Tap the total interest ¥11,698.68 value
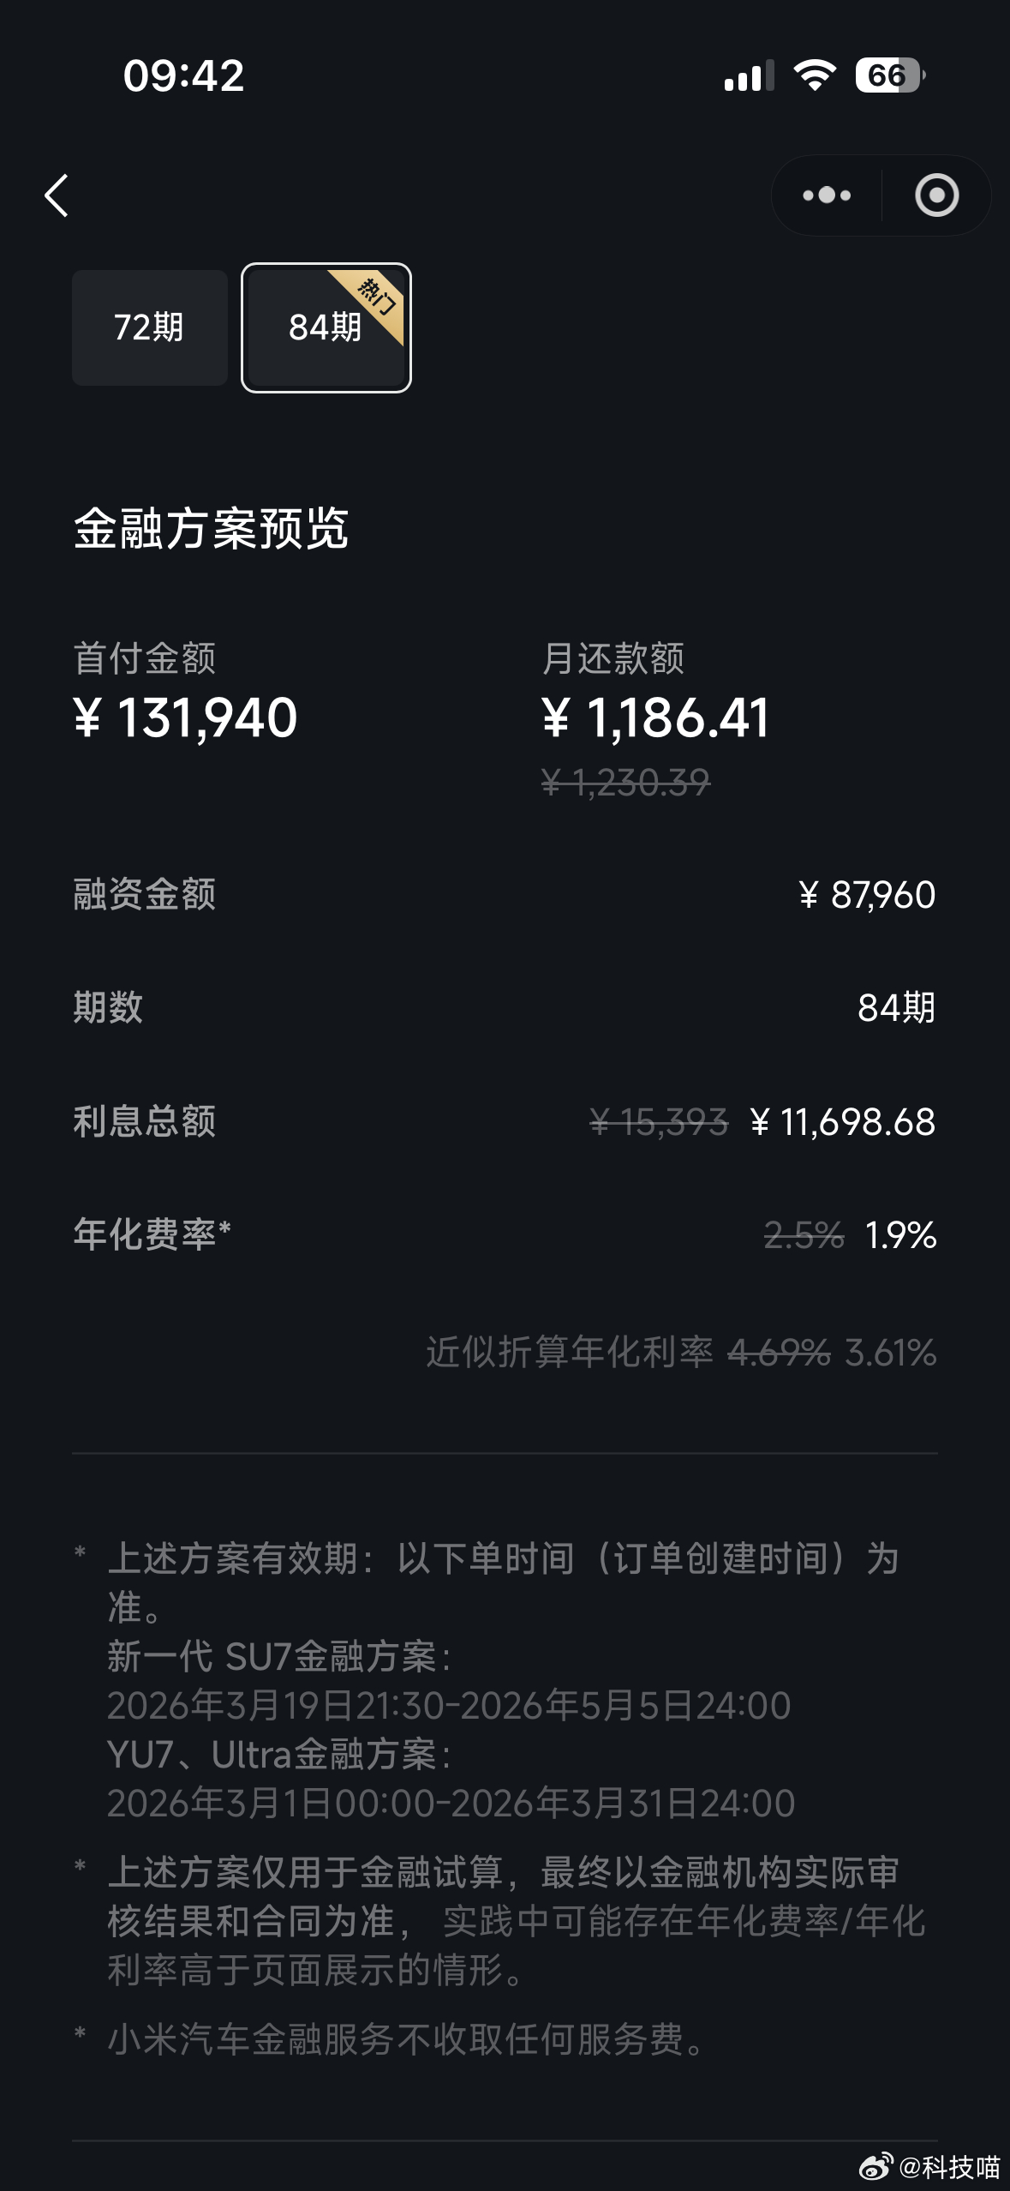1010x2191 pixels. click(842, 1121)
